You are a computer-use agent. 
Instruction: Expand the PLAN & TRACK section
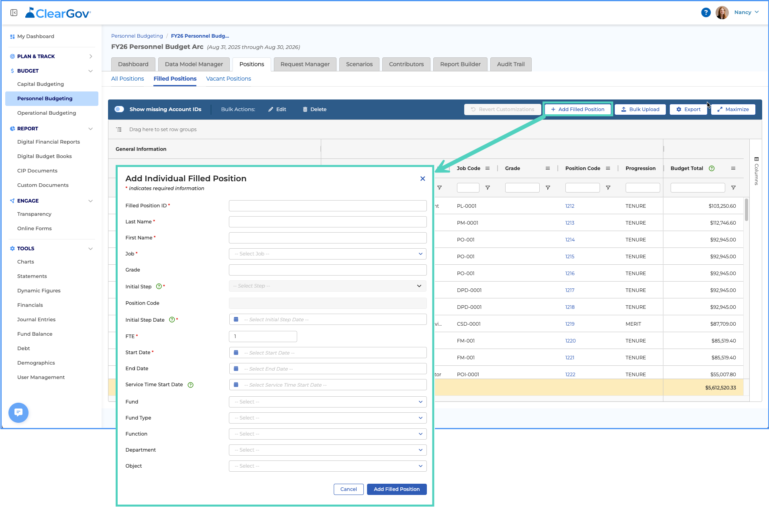(90, 57)
